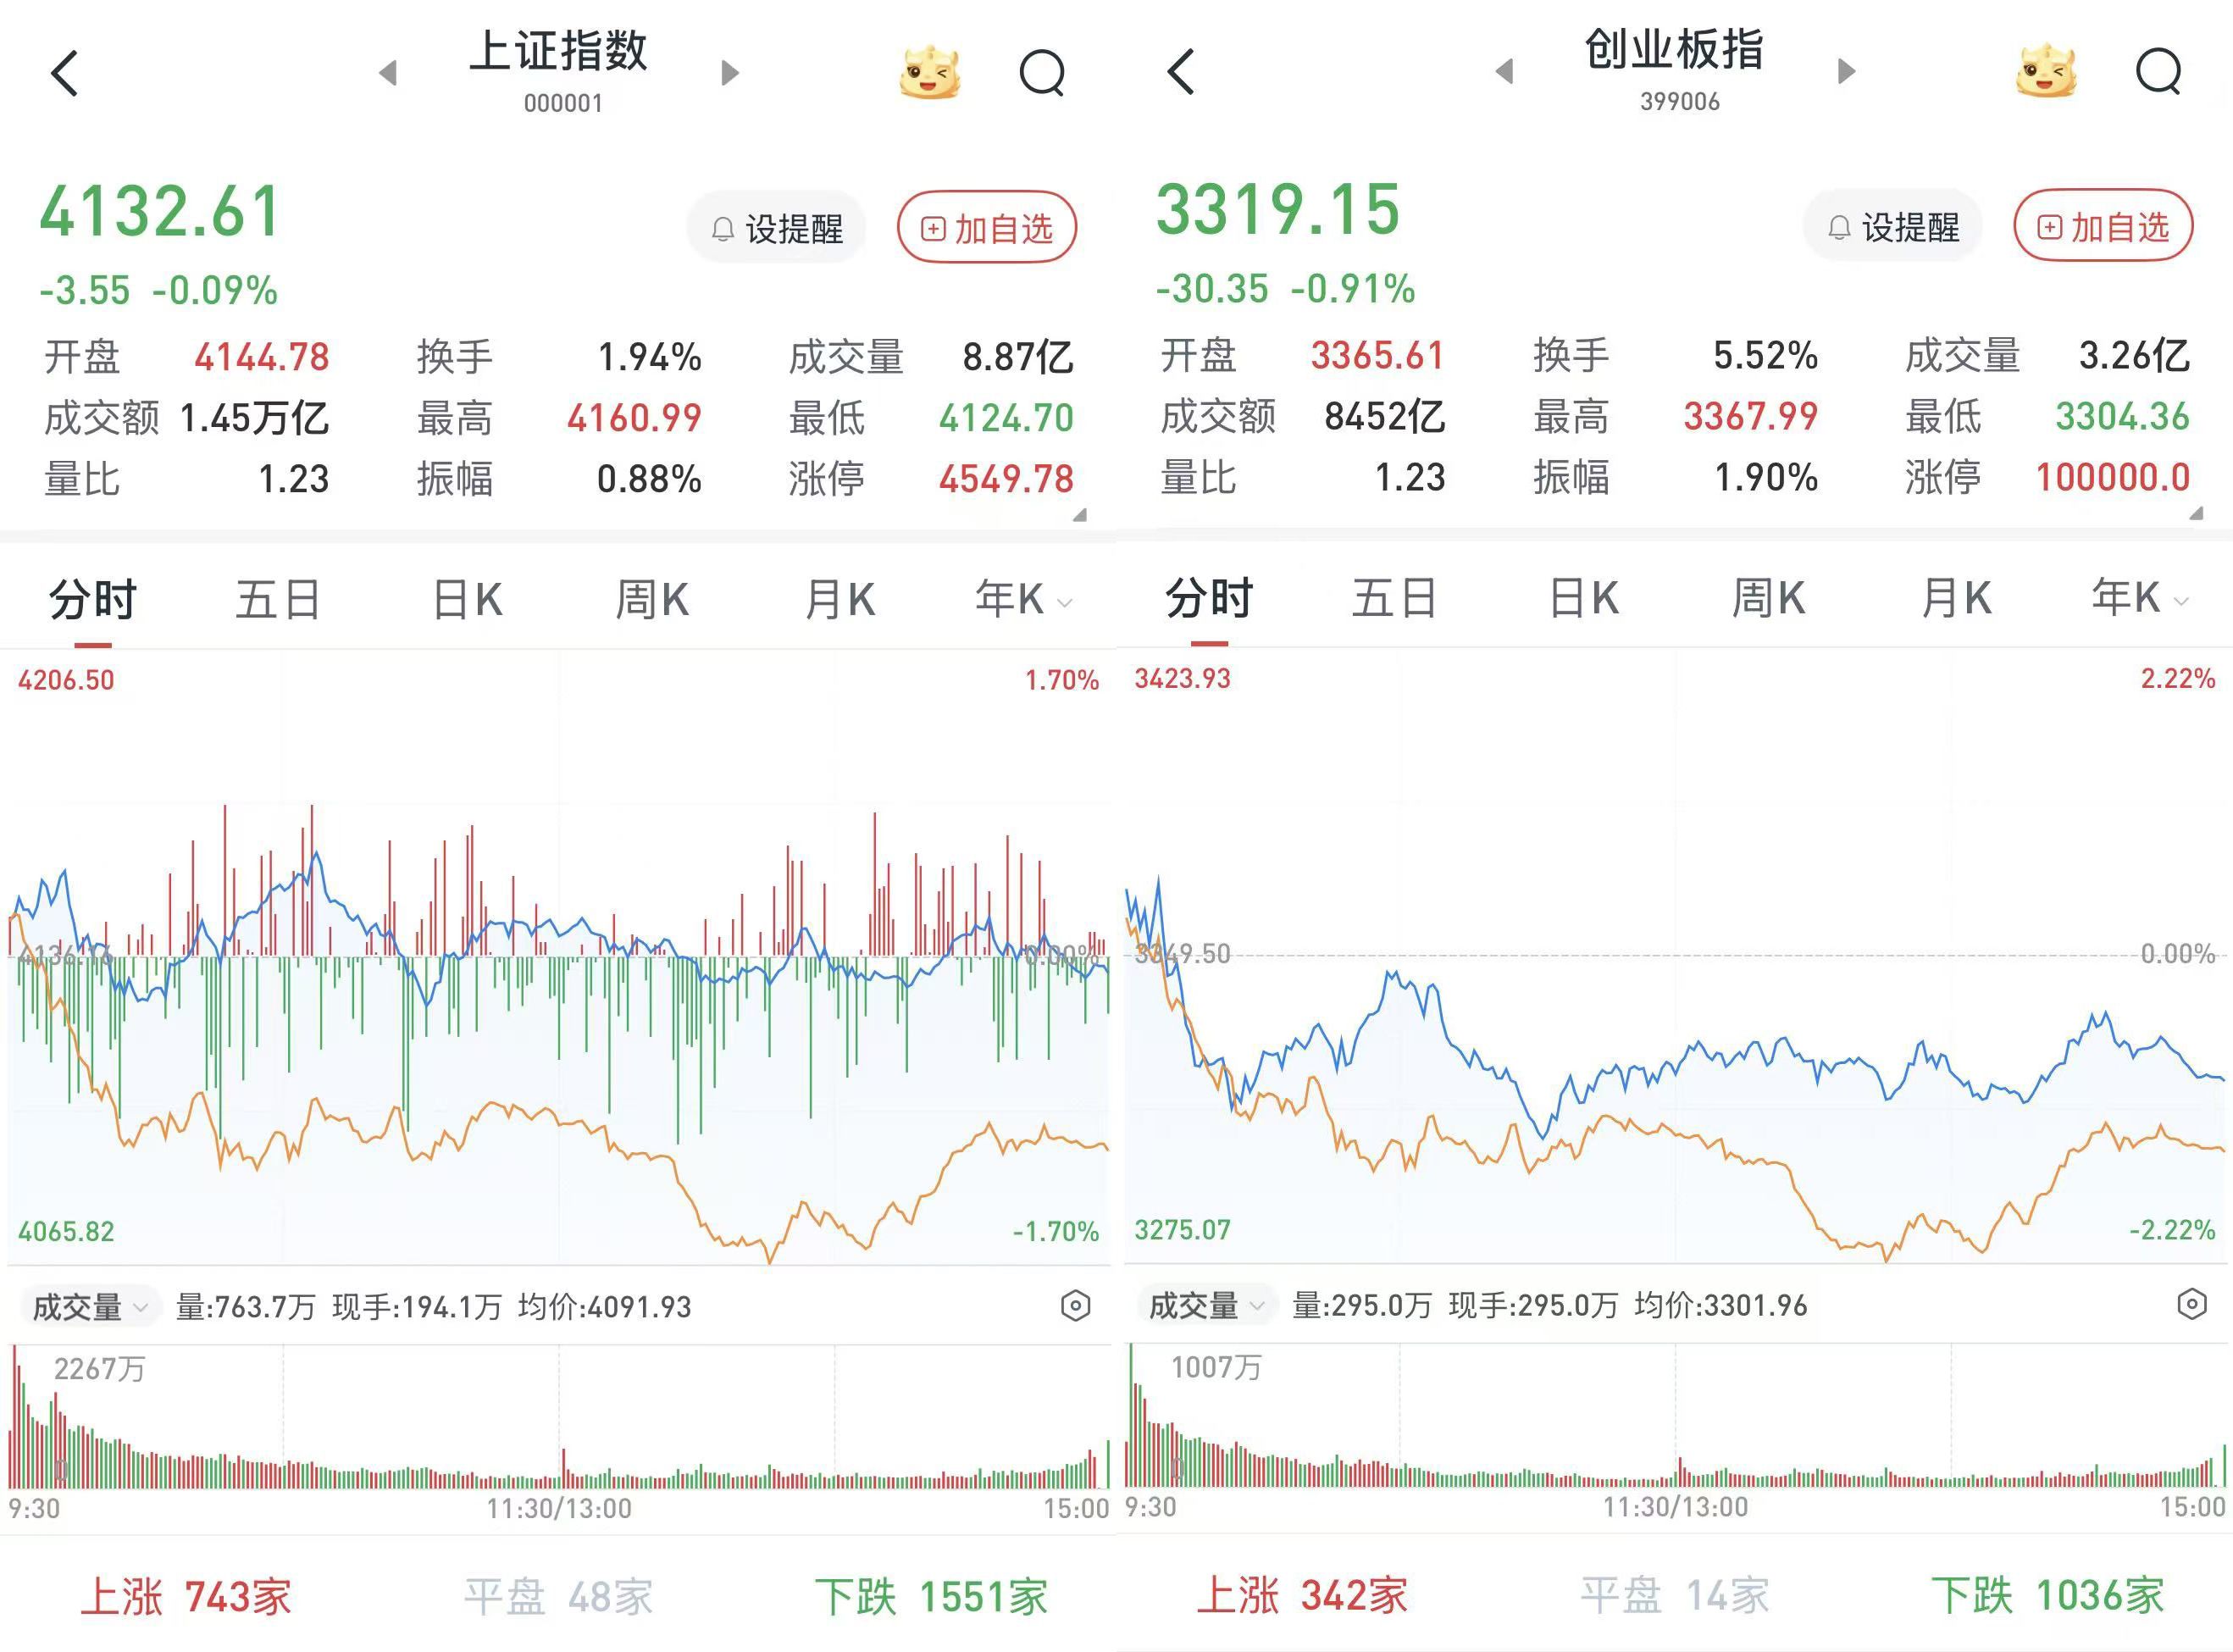
Task: Navigate to next index with the right arrow beside 上证指数
Action: click(730, 72)
